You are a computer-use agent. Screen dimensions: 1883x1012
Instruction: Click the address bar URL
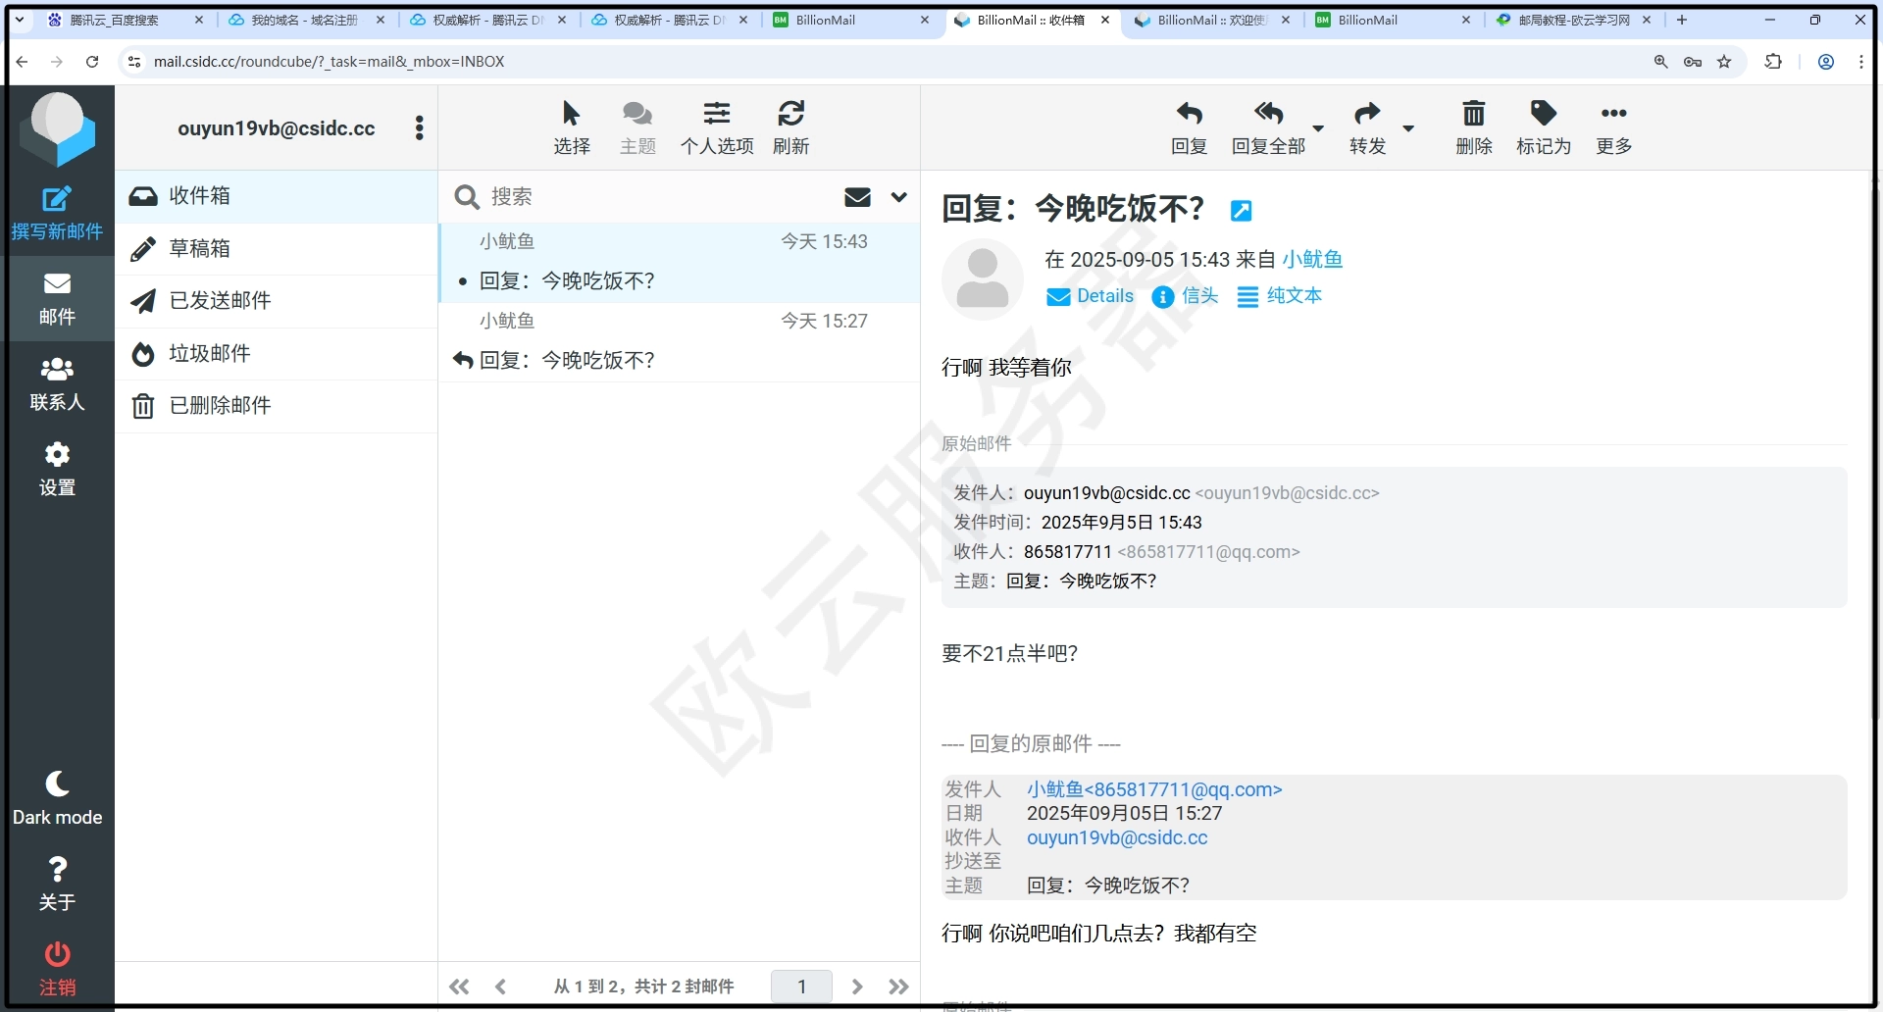(329, 62)
